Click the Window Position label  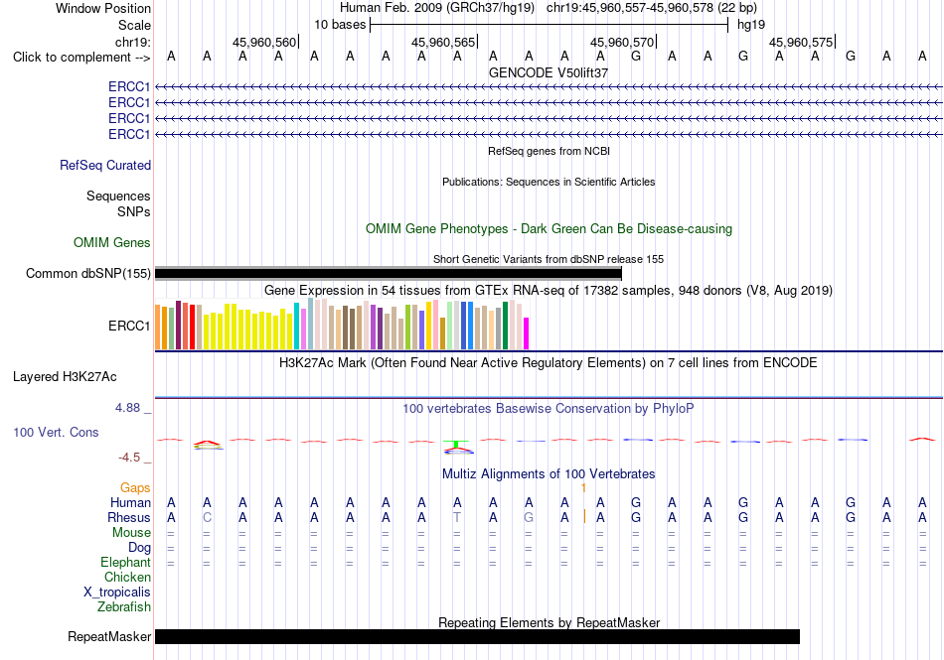point(103,8)
